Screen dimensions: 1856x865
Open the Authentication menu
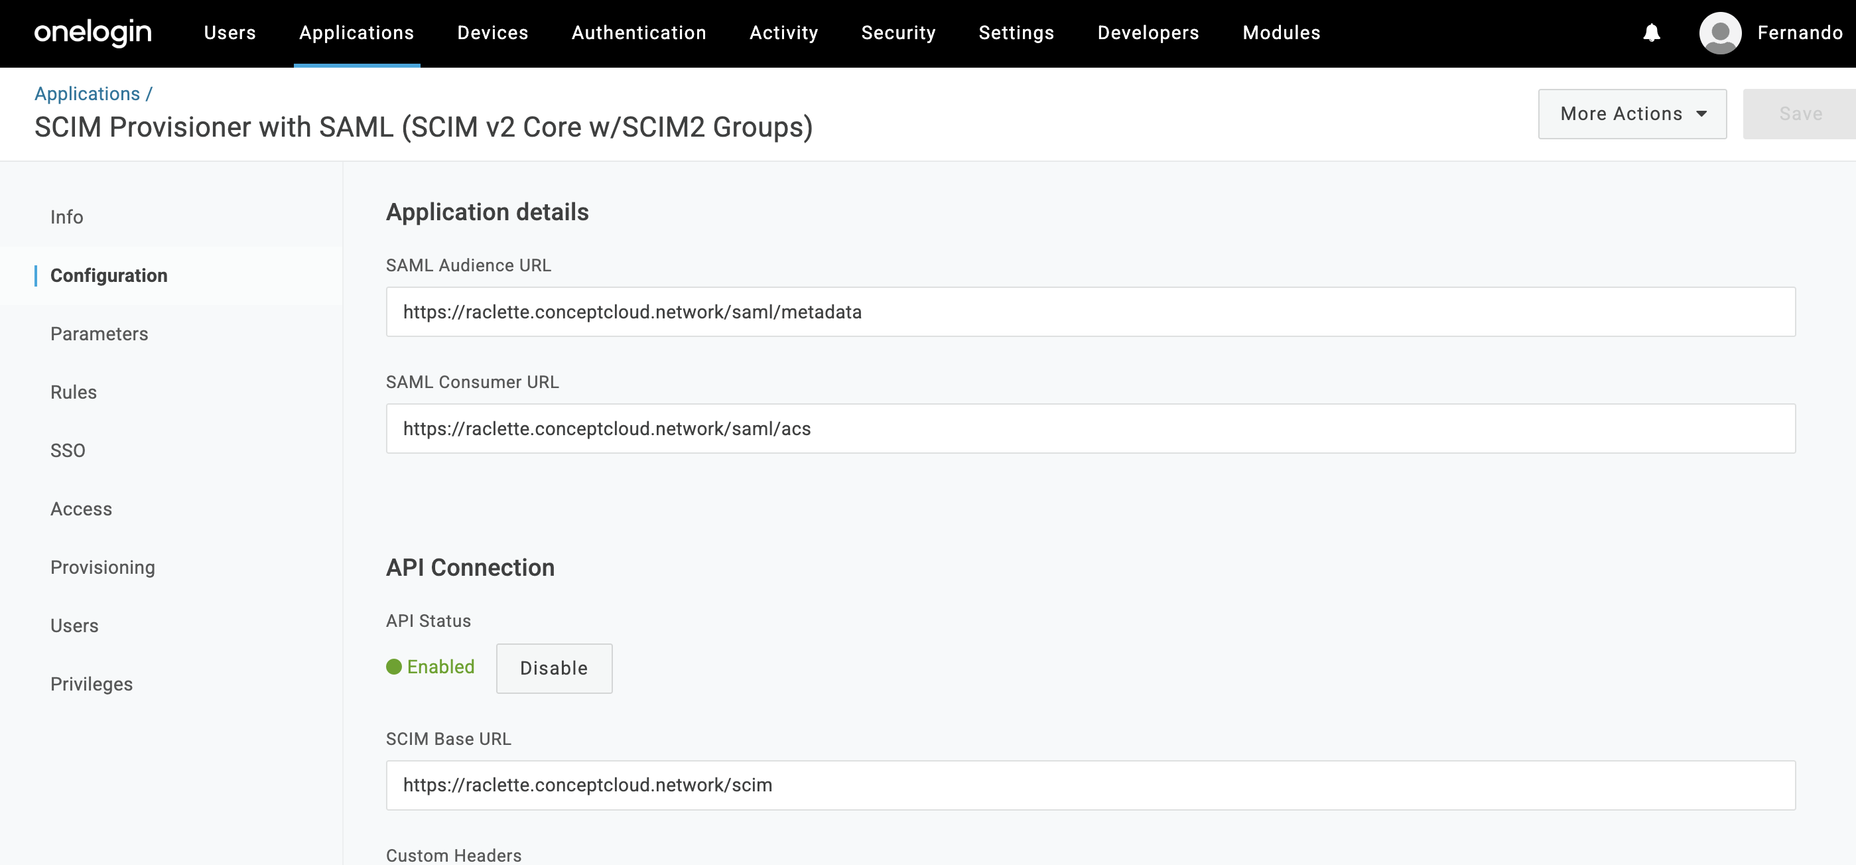[x=638, y=33]
